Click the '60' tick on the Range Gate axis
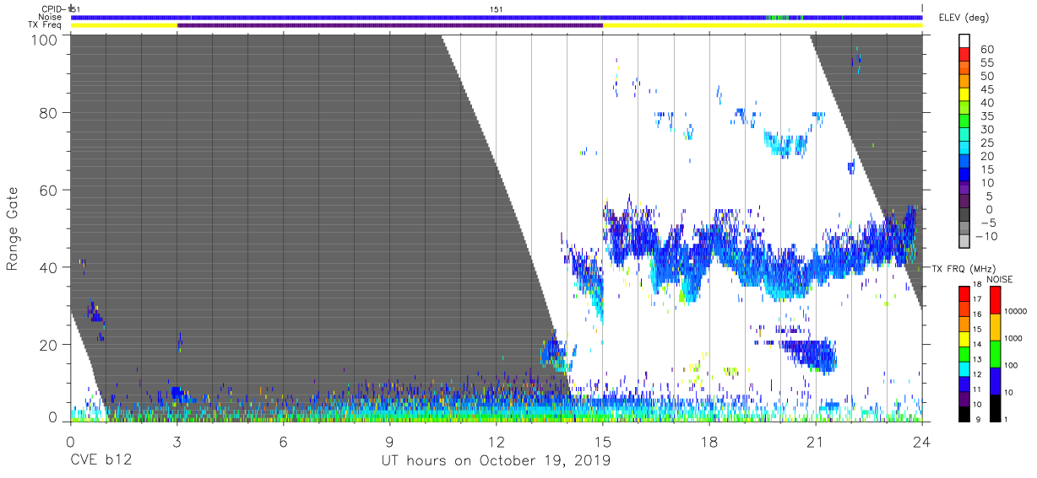Screen dimensions: 1037x478 tap(49, 190)
